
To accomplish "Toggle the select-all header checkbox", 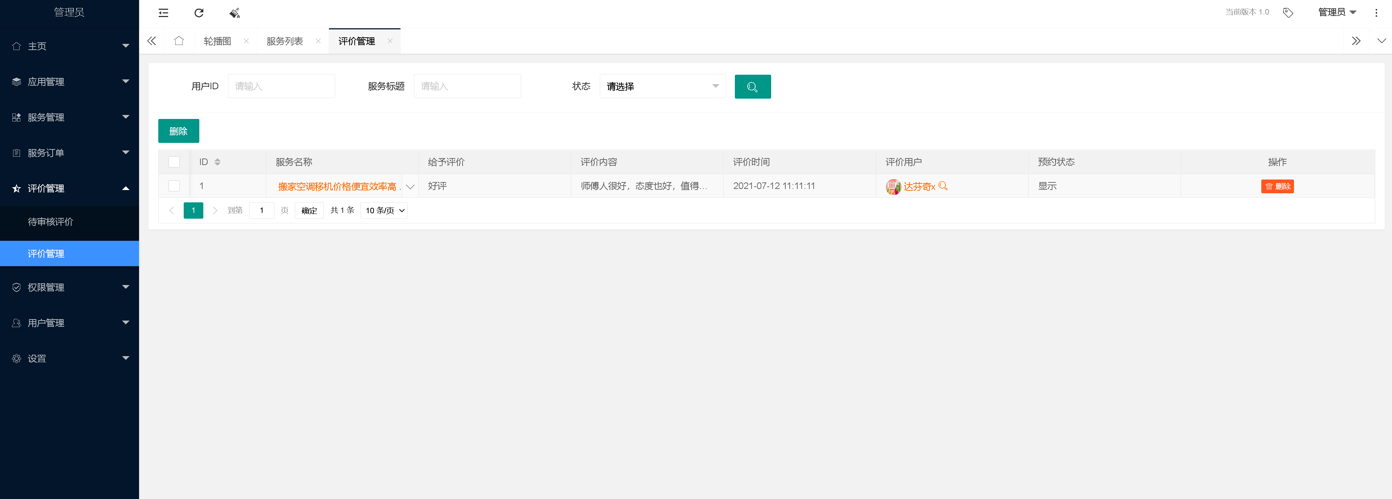I will click(x=174, y=162).
